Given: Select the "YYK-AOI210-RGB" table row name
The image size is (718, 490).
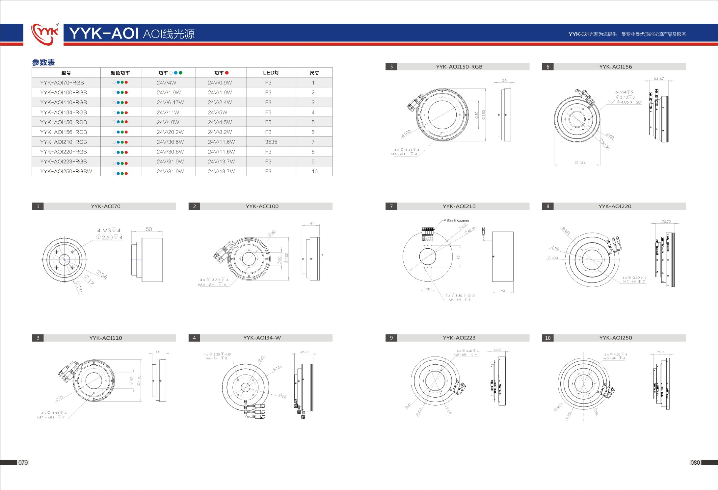Looking at the screenshot, I should pyautogui.click(x=64, y=142).
